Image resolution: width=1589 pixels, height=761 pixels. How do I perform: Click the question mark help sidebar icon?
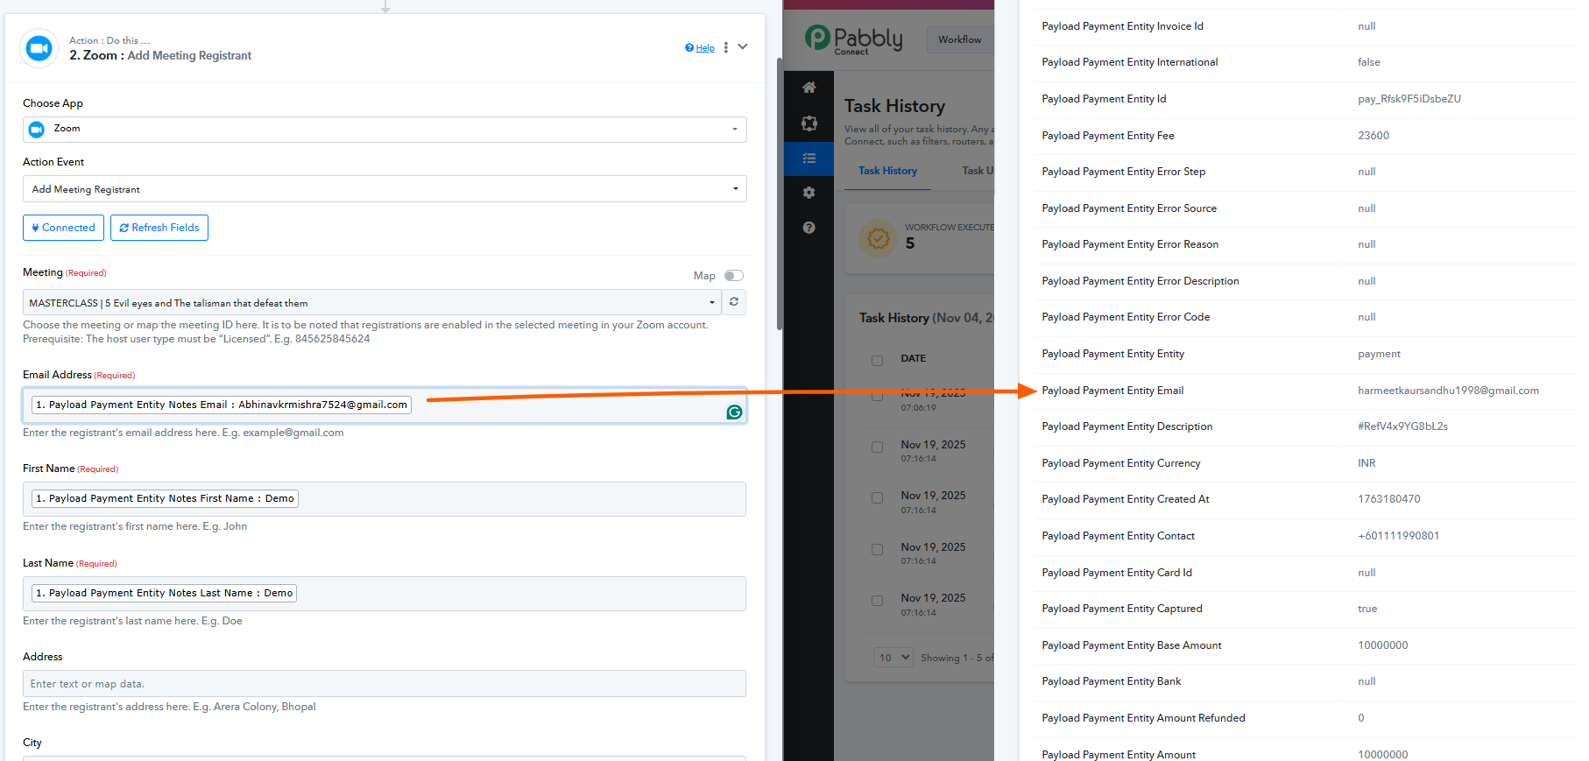point(809,228)
